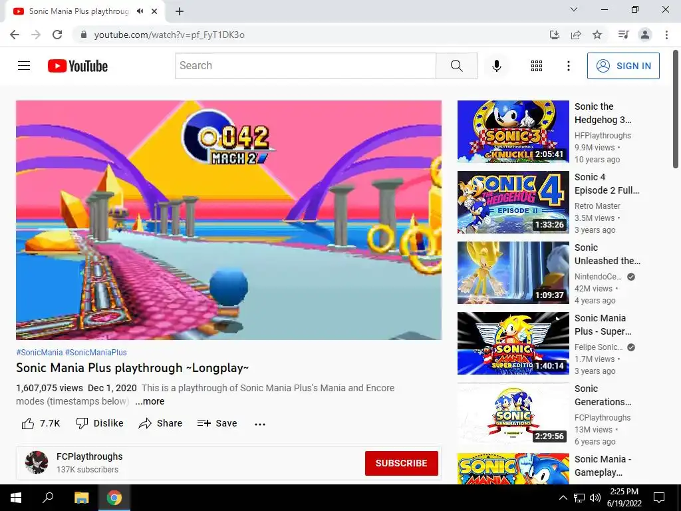Open Chrome three-dot menu

666,35
